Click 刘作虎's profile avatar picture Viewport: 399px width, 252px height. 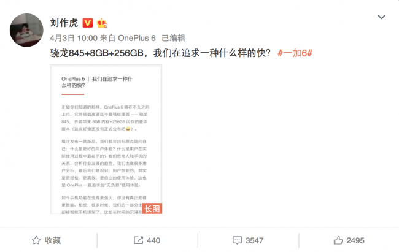[26, 30]
